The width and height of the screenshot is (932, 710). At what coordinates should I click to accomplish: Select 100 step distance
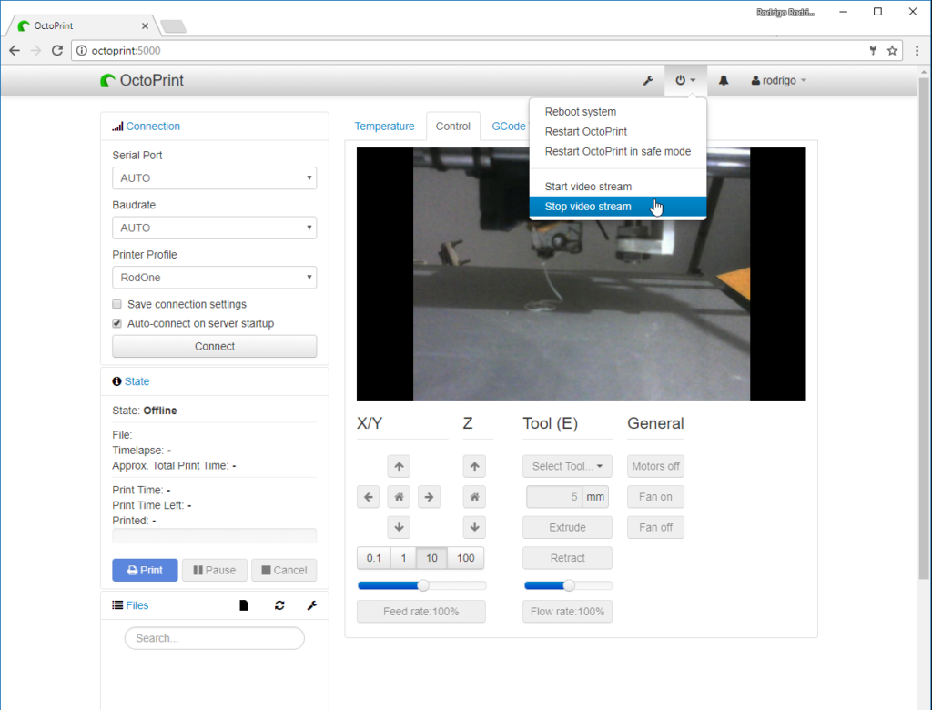(465, 558)
